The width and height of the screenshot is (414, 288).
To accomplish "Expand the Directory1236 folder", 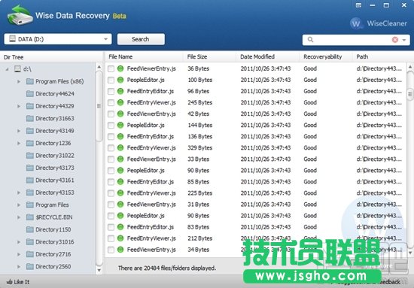I will click(x=19, y=143).
